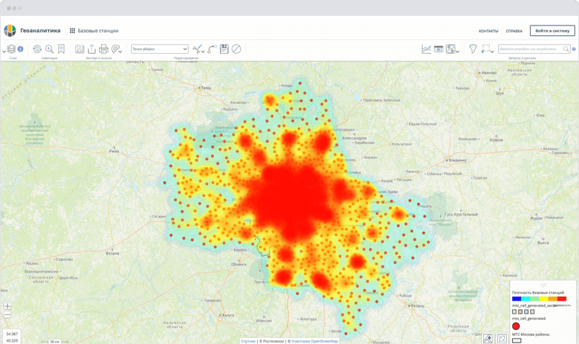579x344 pixels.
Task: Open the chart graph icon
Action: point(426,49)
